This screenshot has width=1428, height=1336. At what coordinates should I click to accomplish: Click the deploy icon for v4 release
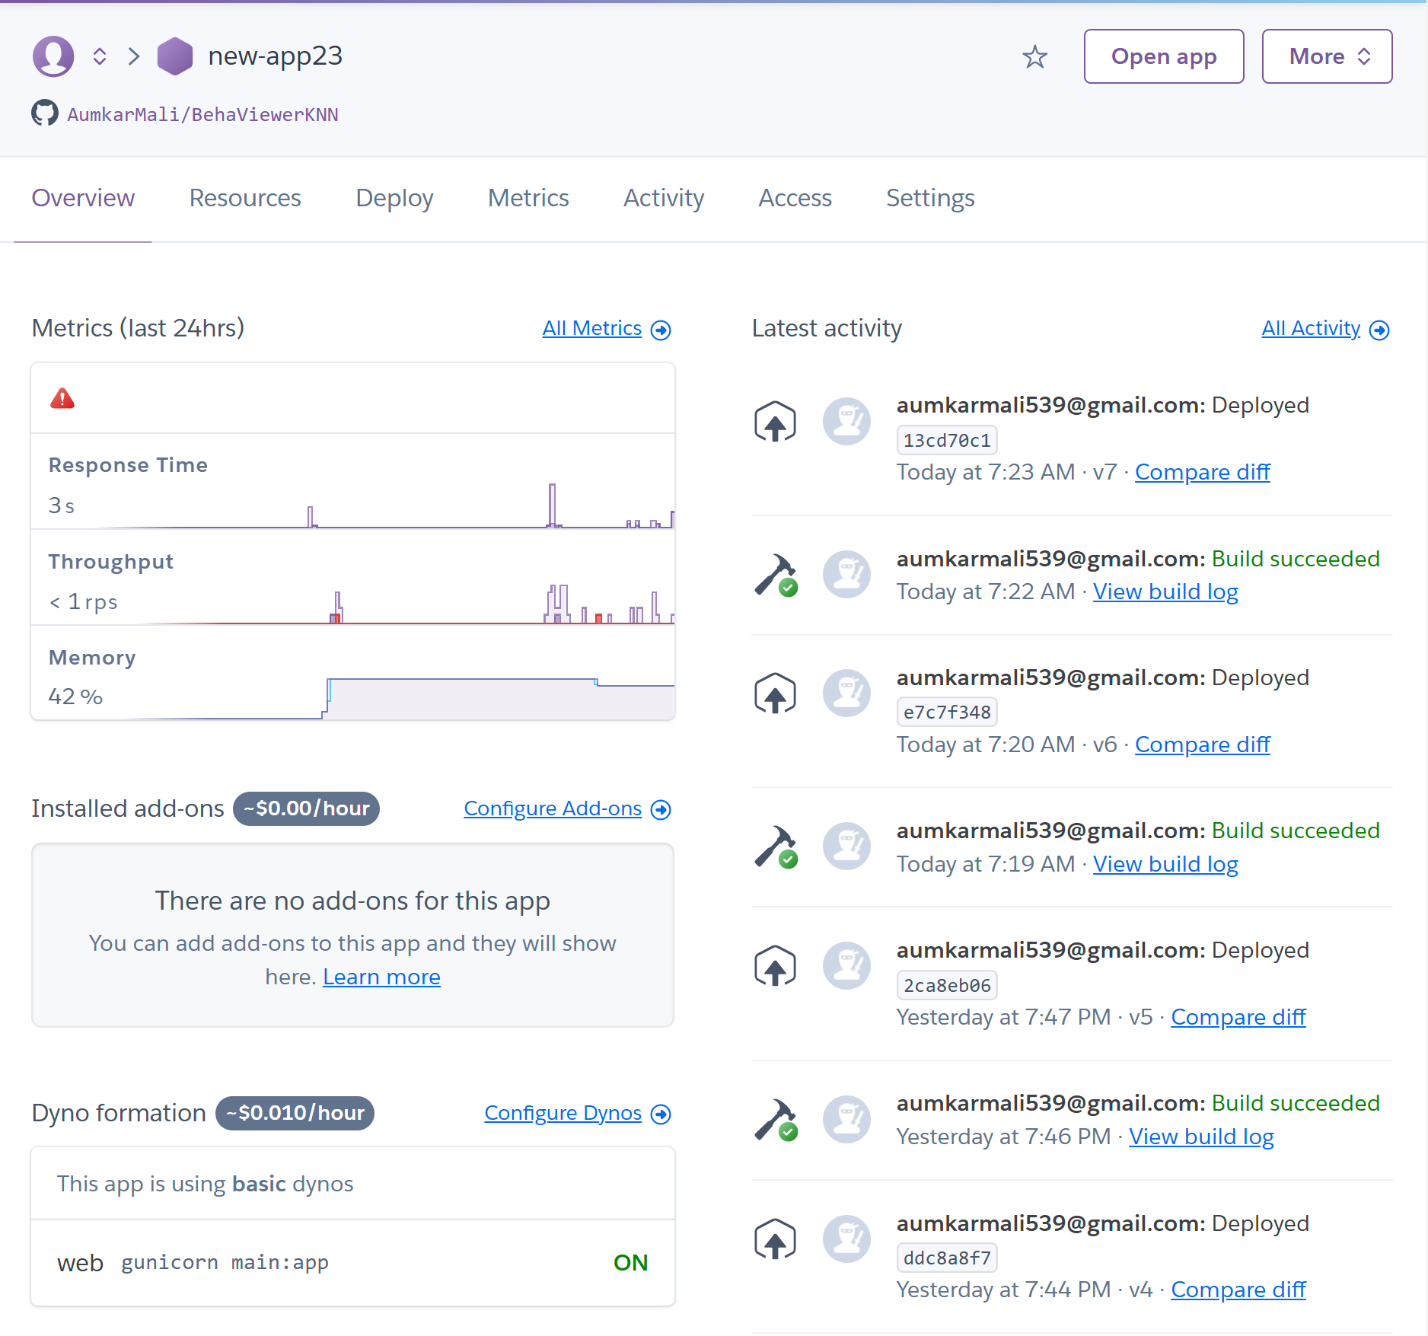click(775, 1239)
